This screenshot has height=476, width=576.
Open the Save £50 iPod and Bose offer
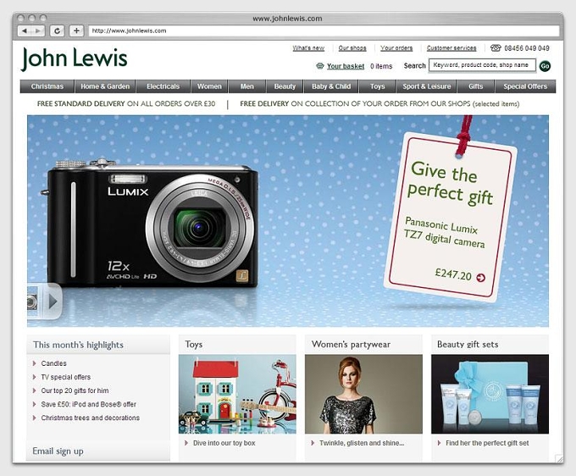tap(89, 404)
